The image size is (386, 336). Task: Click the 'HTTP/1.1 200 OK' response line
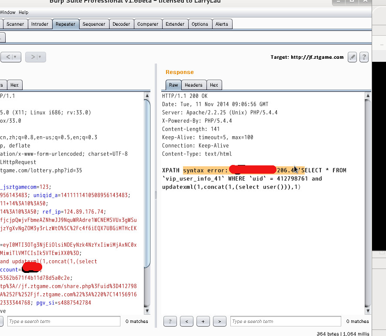(x=185, y=96)
